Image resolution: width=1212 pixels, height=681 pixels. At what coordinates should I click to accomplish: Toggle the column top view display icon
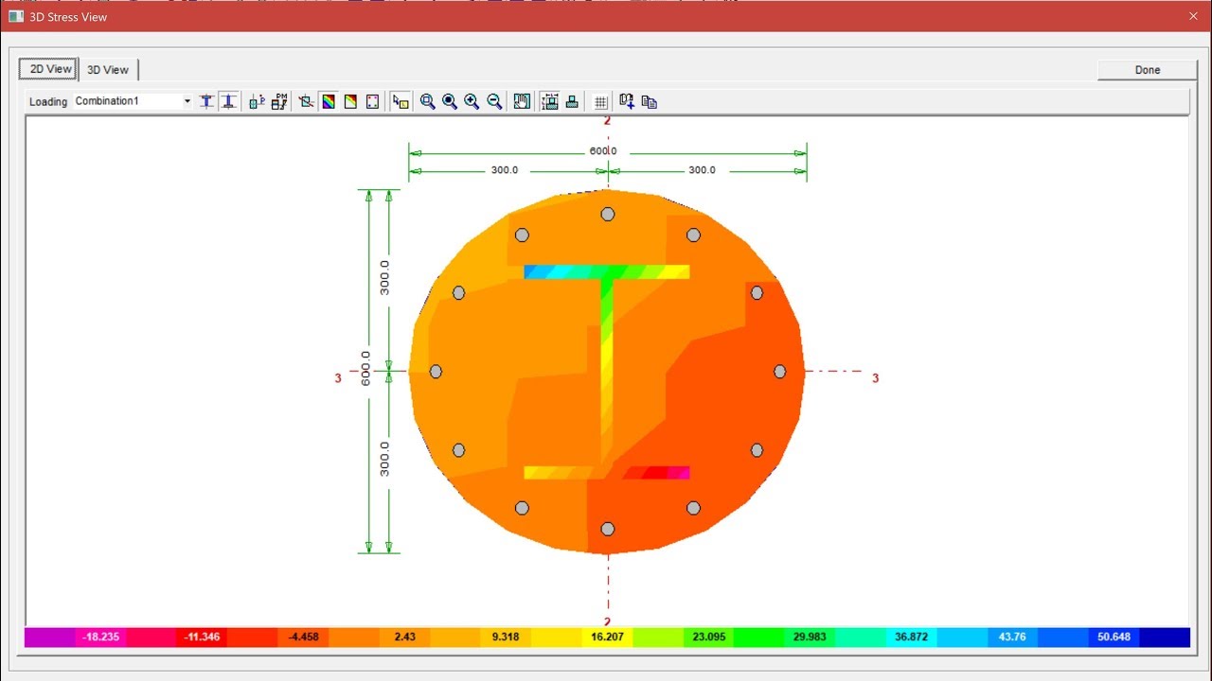[206, 101]
